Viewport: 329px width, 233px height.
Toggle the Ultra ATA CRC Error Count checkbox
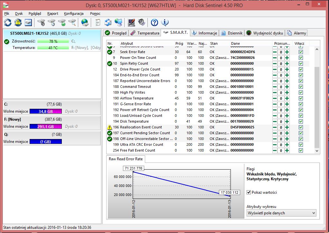301,145
